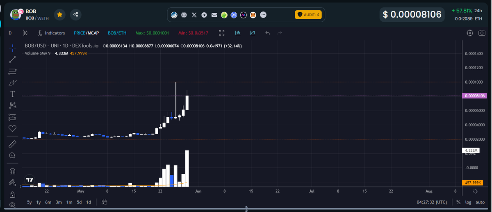This screenshot has height=212, width=492.
Task: Toggle the first blue chart-trades icon
Action: tap(238, 33)
